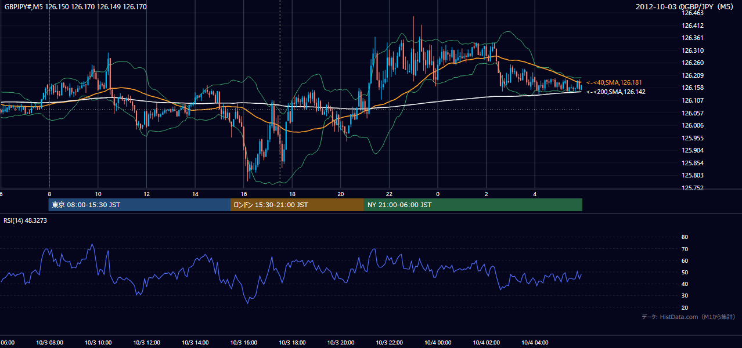742x348 pixels.
Task: Click the 10/3 08:00 bottom time label
Action: point(49,343)
